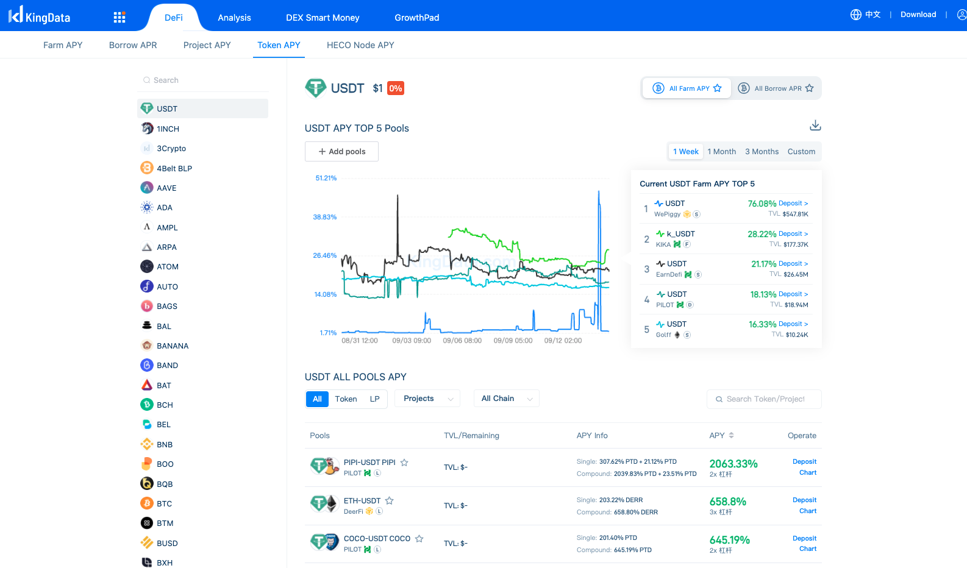This screenshot has width=967, height=568.
Task: Open DEX Smart Money tab
Action: click(x=323, y=18)
